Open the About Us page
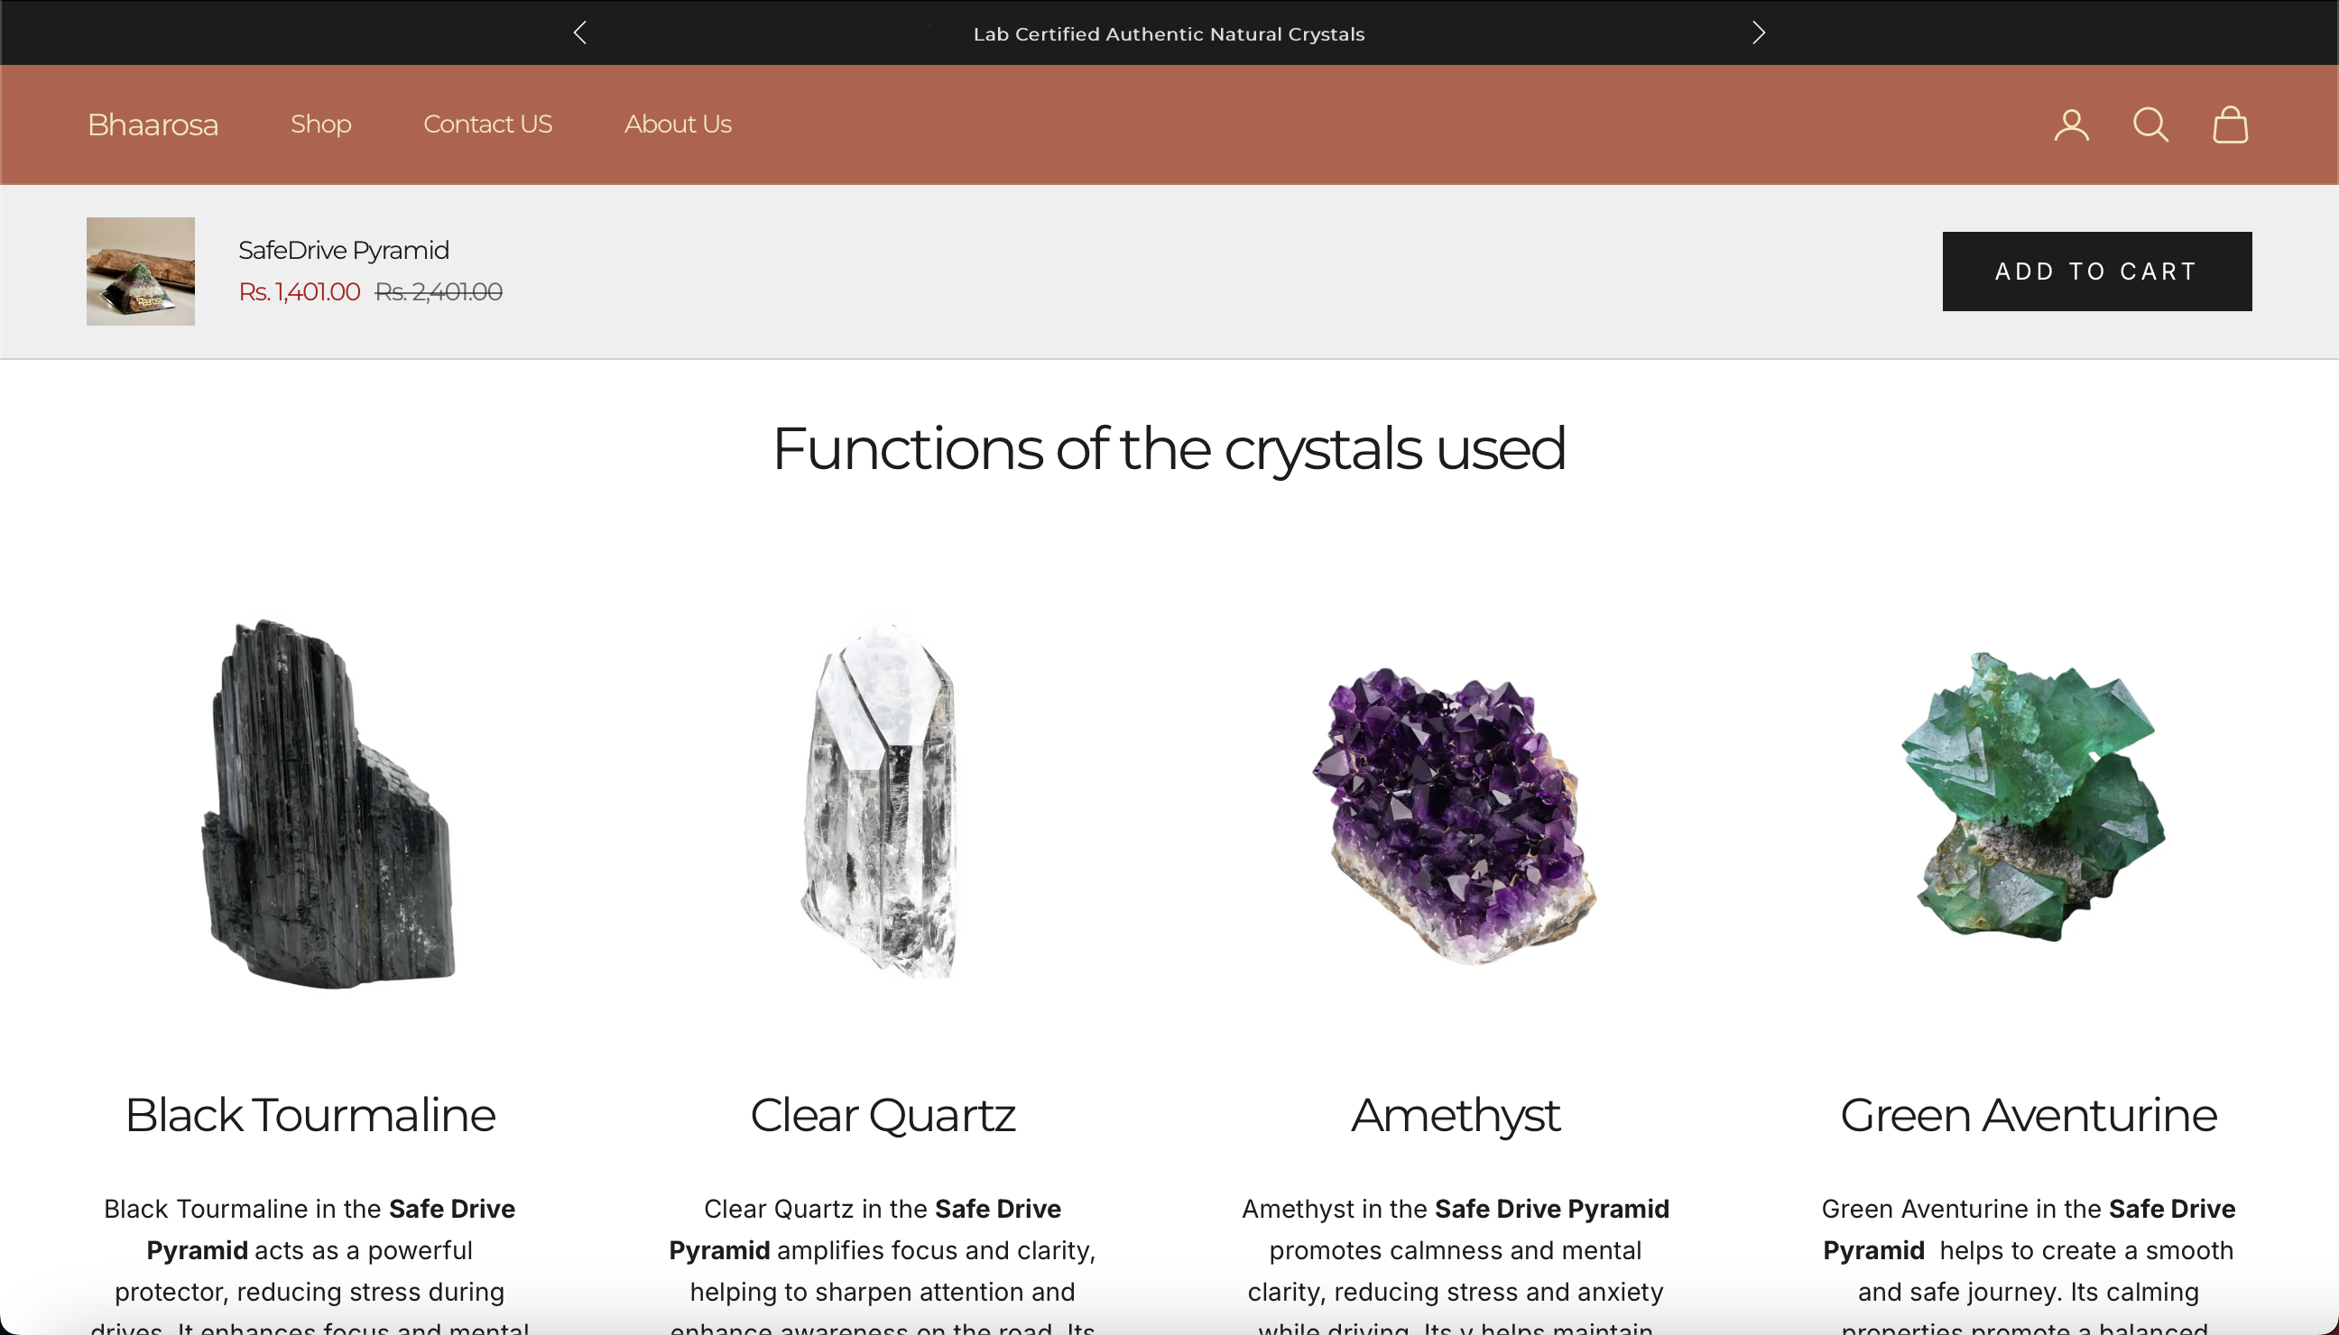Image resolution: width=2339 pixels, height=1335 pixels. coord(677,124)
